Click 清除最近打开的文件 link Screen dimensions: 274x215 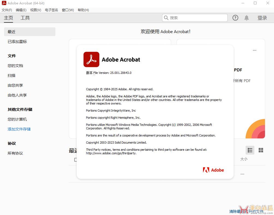point(246,211)
